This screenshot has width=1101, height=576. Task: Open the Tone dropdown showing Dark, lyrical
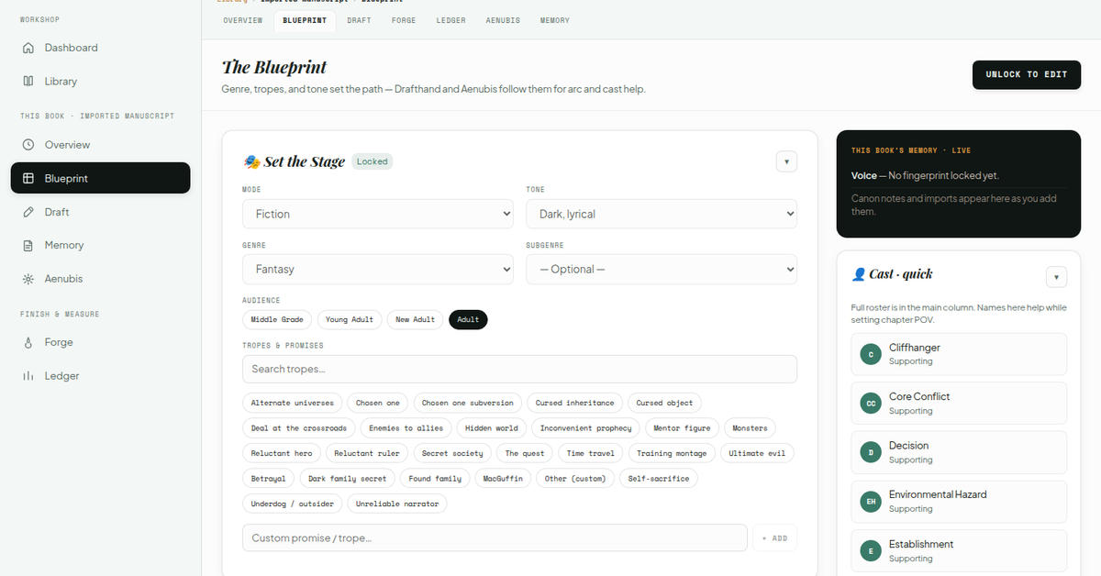click(662, 214)
